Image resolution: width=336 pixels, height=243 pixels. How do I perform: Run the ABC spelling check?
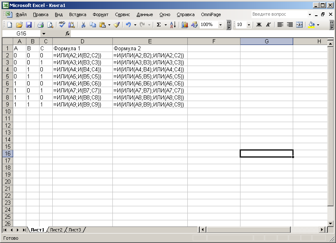coord(62,25)
